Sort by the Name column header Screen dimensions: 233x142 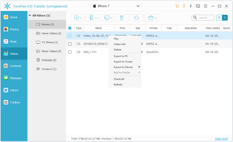click(98, 28)
